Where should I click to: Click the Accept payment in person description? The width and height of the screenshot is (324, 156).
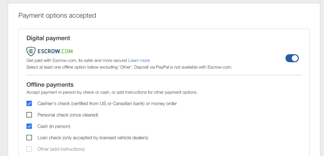pos(112,92)
